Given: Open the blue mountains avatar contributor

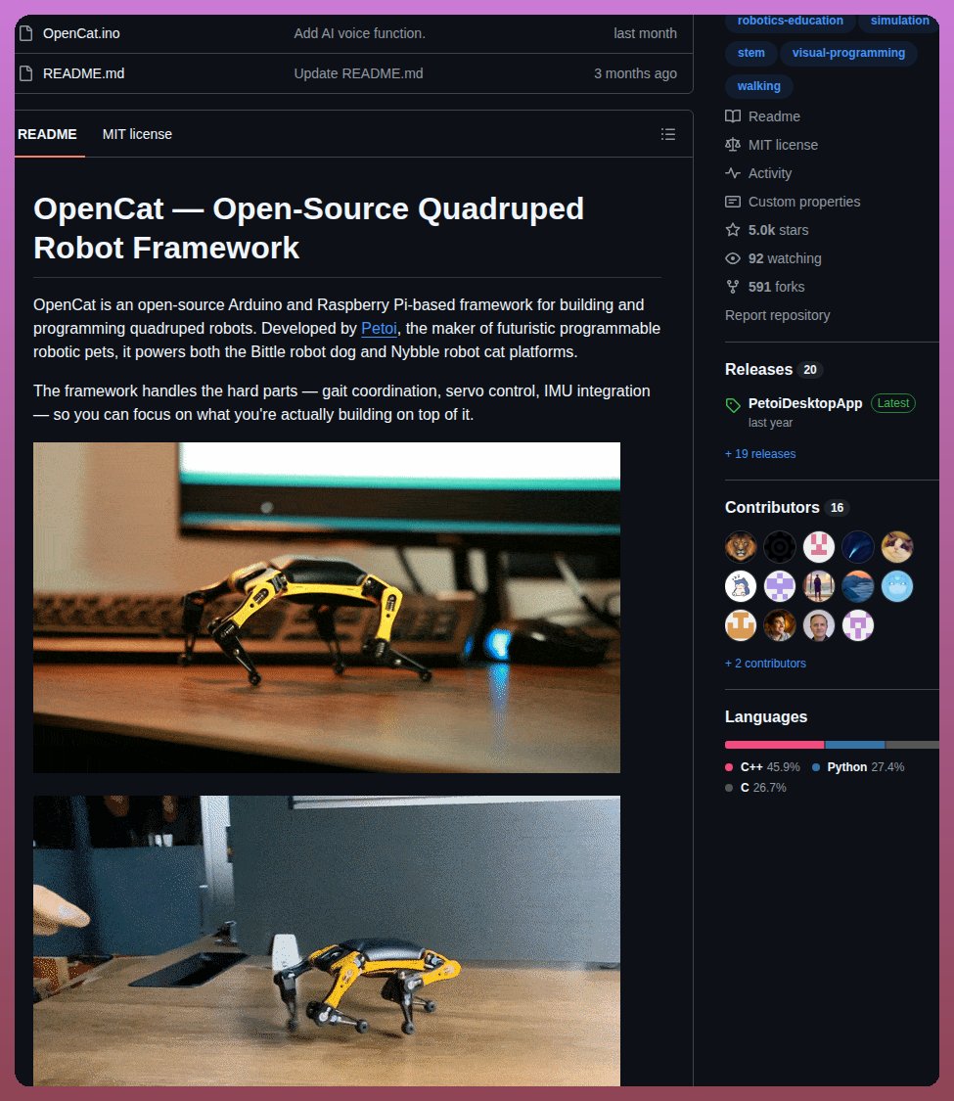Looking at the screenshot, I should point(858,586).
